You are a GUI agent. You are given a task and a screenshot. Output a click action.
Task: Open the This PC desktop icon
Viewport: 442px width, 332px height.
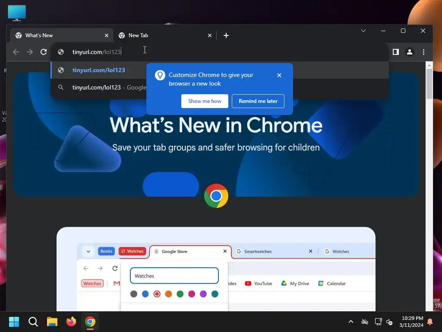click(17, 13)
